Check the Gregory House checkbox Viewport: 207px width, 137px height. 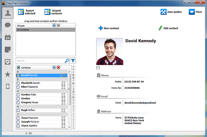18,102
